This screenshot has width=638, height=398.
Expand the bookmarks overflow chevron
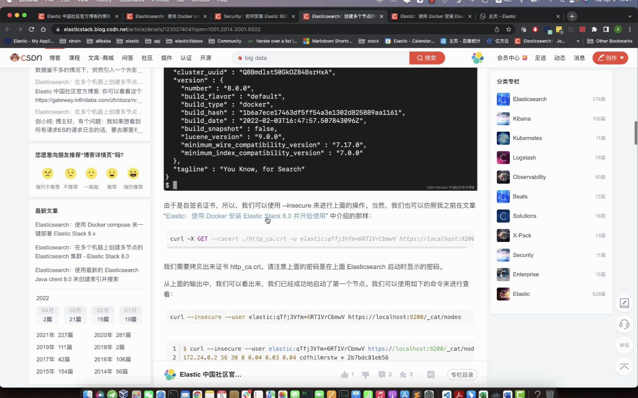coord(578,41)
